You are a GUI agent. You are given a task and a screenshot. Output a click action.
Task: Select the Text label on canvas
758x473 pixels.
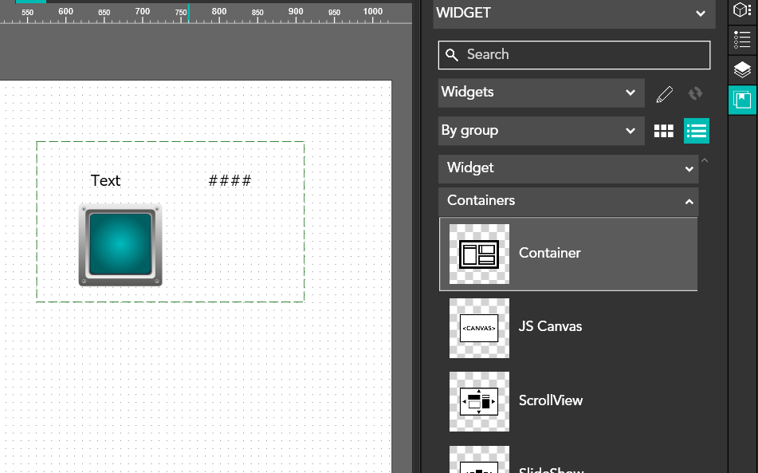pyautogui.click(x=105, y=181)
